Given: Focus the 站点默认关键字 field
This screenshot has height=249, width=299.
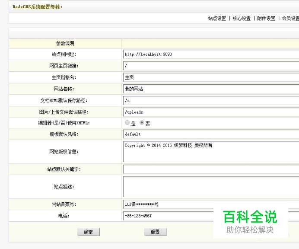Looking at the screenshot, I should 211,169.
